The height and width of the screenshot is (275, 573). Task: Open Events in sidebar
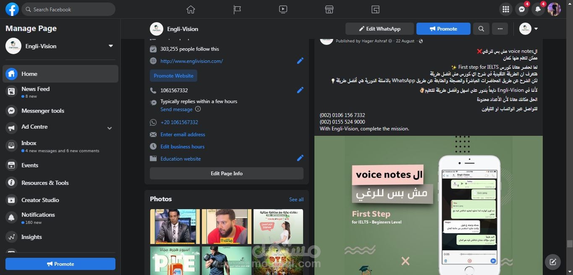pos(60,165)
